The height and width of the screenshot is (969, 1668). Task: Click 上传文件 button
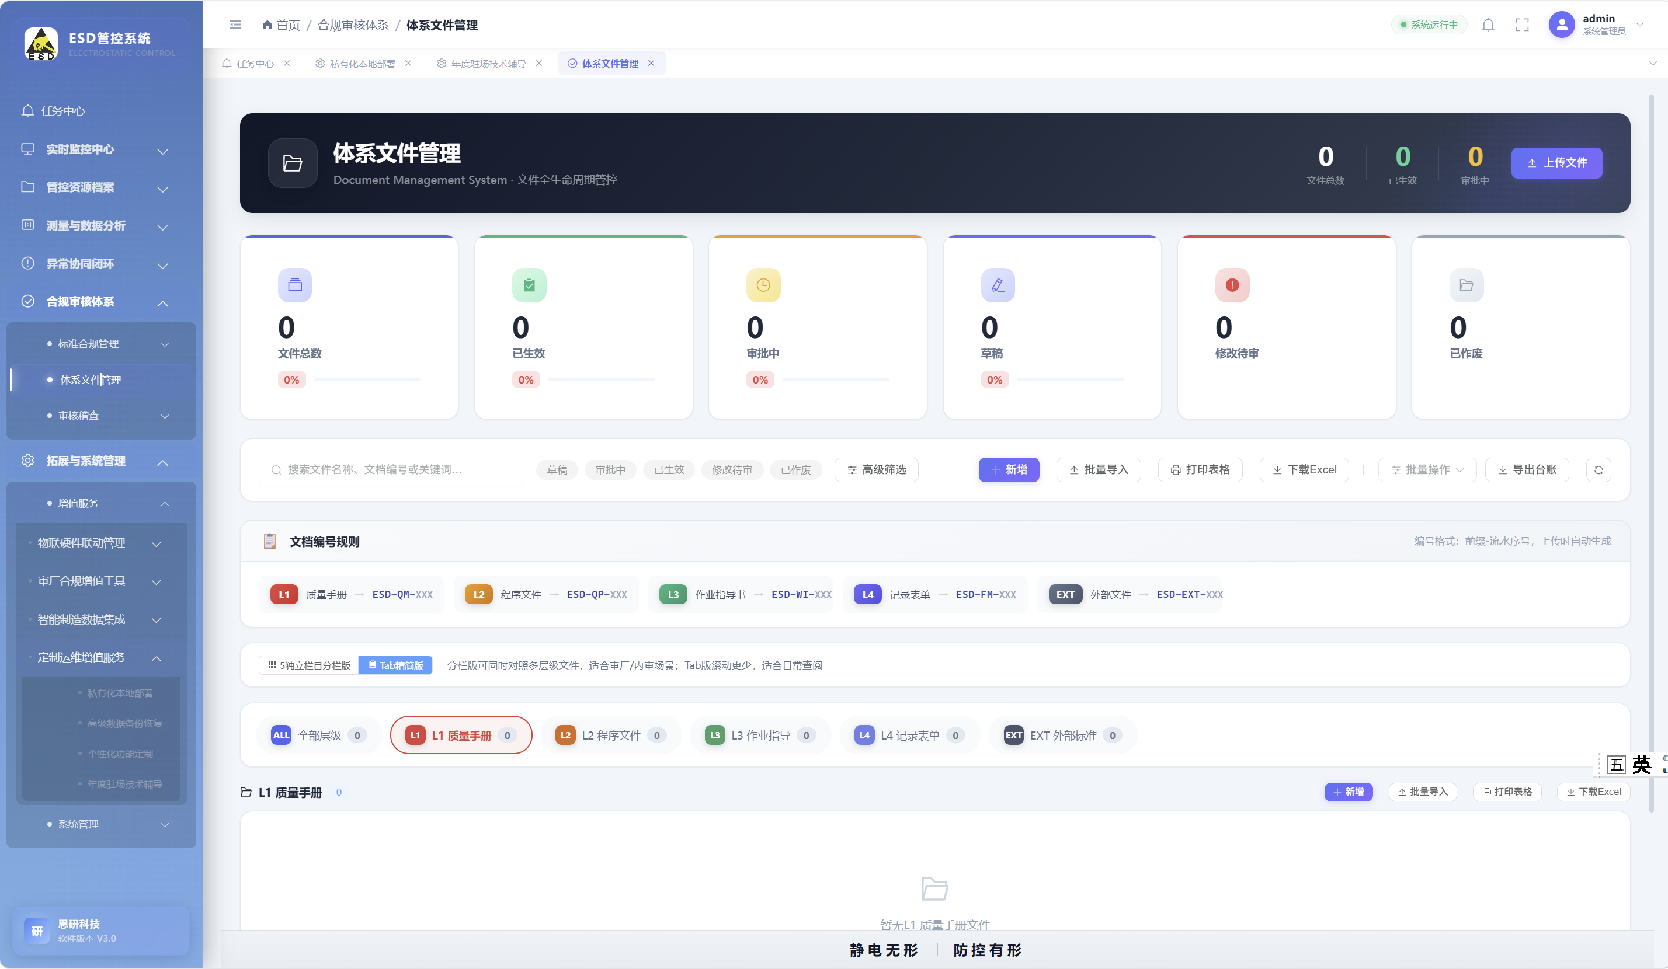[1556, 163]
